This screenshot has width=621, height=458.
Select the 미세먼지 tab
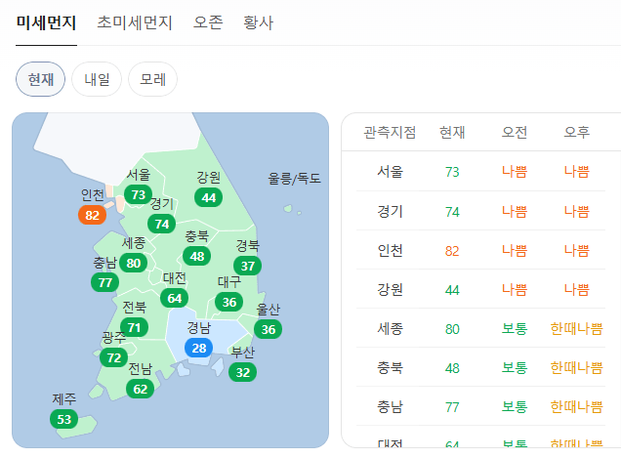(x=46, y=21)
